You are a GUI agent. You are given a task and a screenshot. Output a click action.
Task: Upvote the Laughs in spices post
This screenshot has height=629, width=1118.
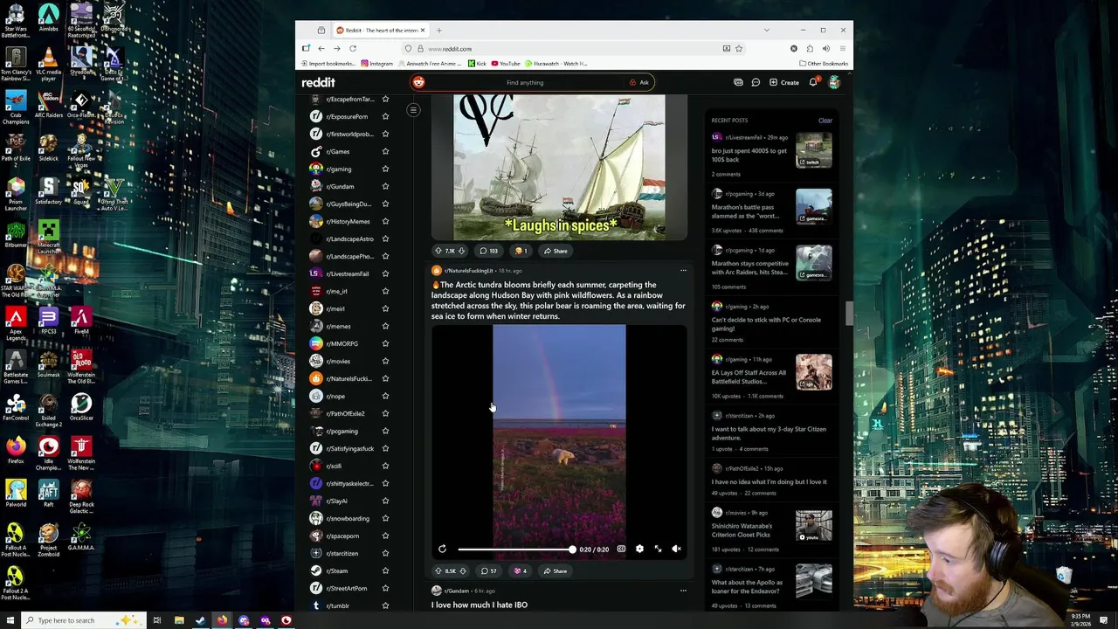coord(438,251)
